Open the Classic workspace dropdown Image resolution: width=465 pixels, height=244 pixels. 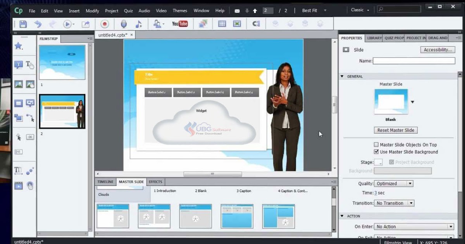360,10
